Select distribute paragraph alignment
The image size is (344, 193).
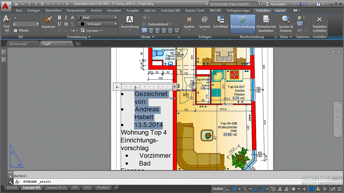pyautogui.click(x=177, y=30)
